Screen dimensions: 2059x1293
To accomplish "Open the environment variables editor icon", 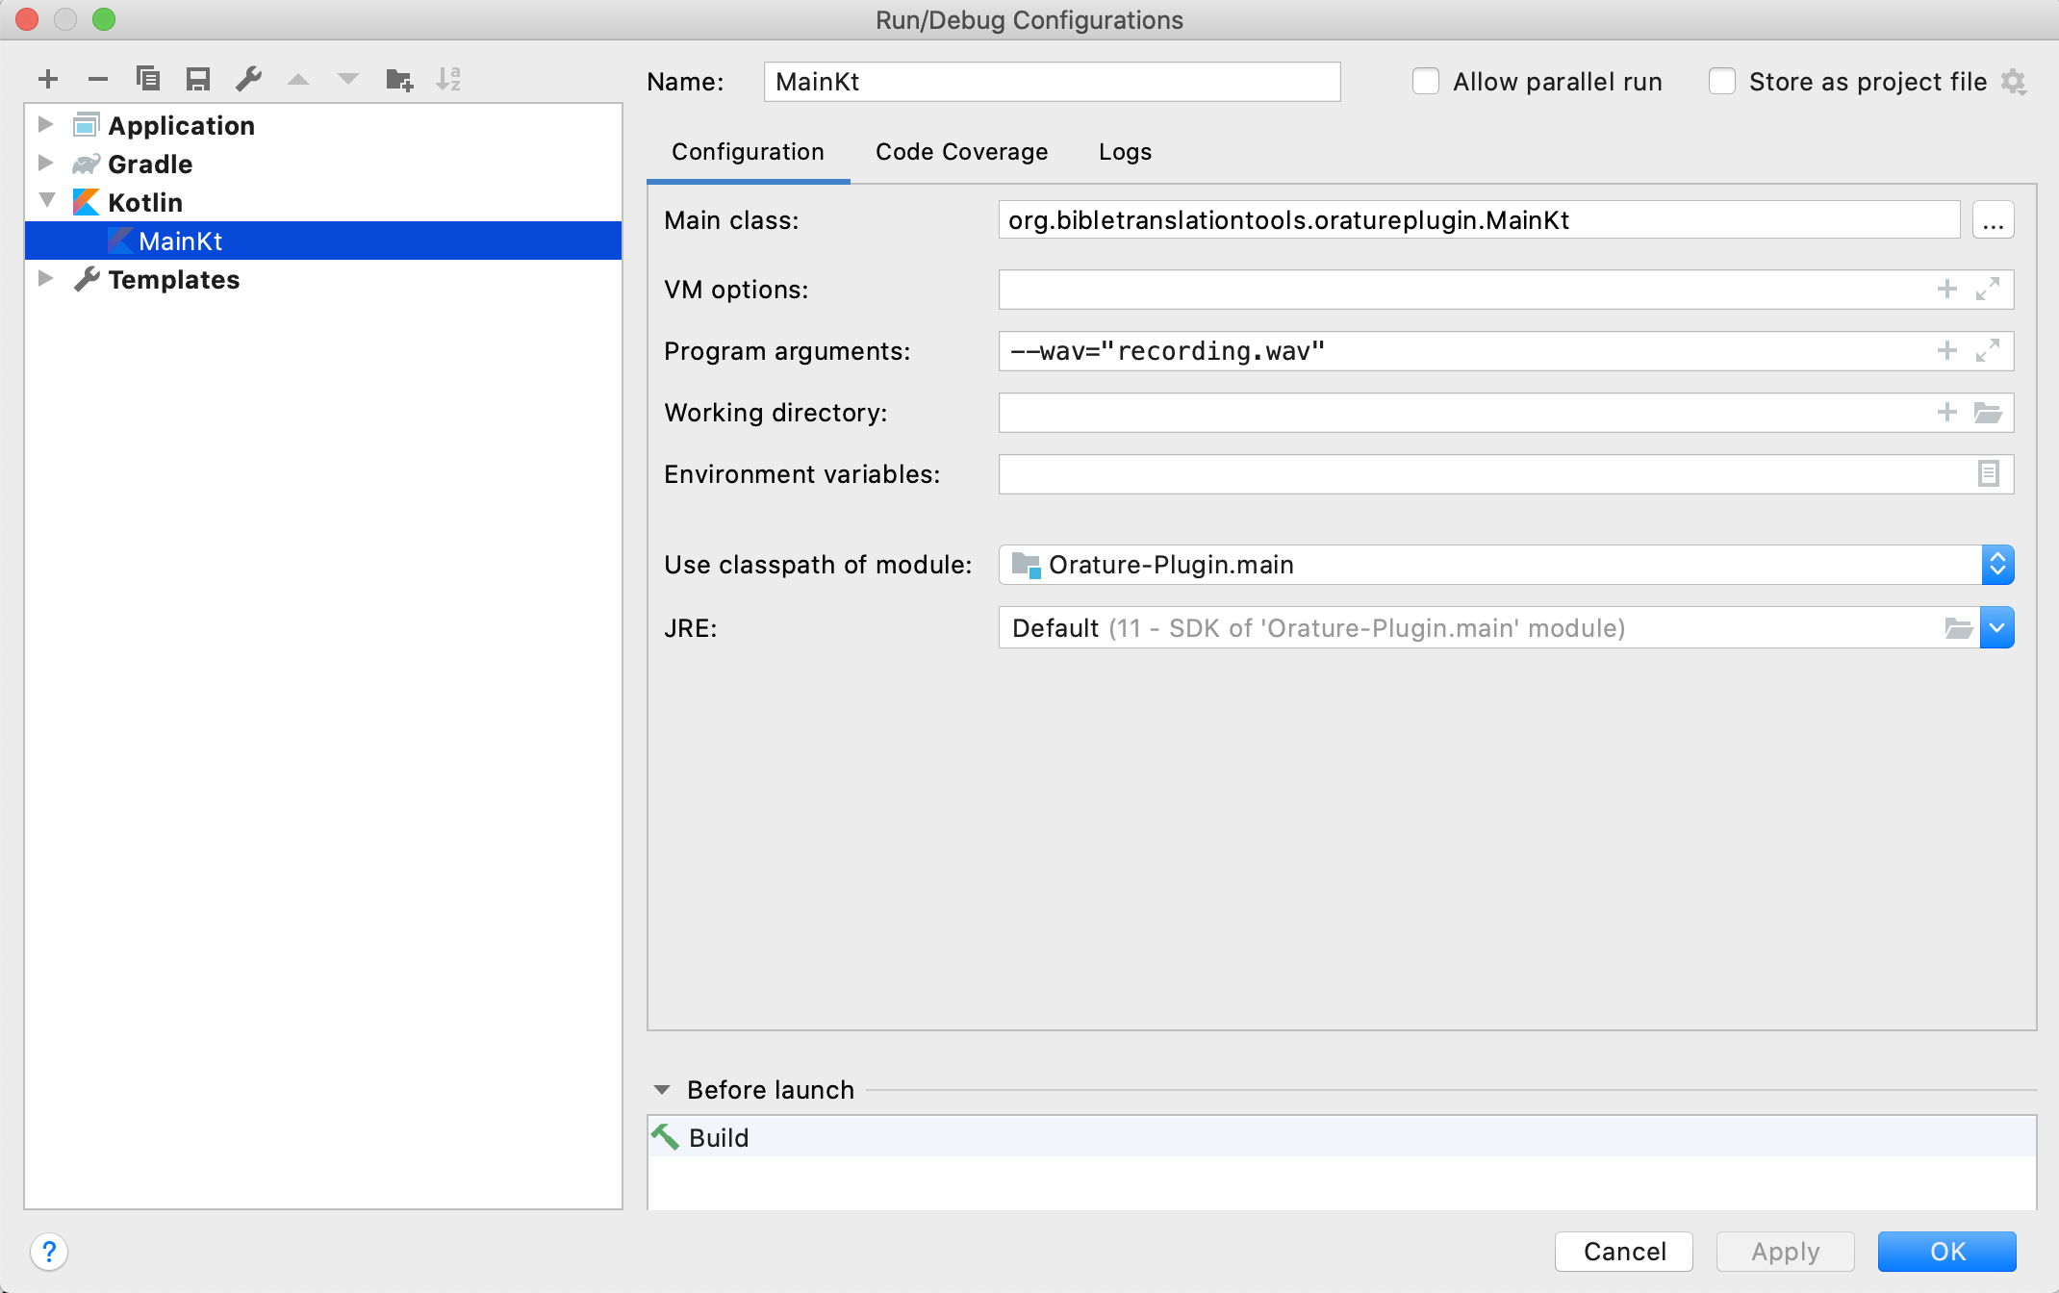I will (1988, 473).
